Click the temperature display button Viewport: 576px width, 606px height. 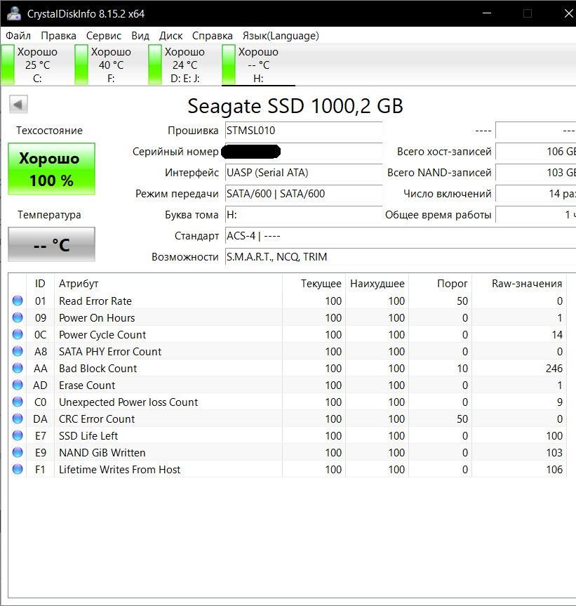[51, 244]
